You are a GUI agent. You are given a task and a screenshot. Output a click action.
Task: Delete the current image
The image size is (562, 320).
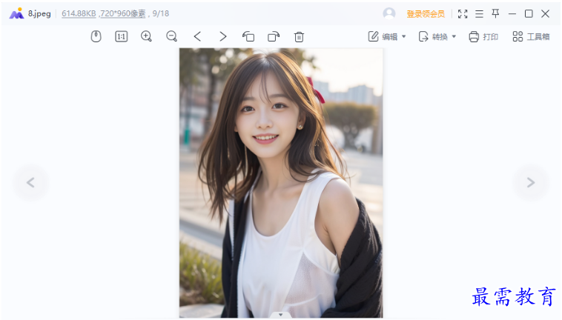299,37
